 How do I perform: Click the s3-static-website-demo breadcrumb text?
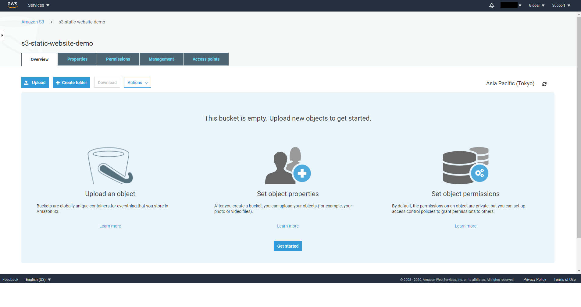82,22
